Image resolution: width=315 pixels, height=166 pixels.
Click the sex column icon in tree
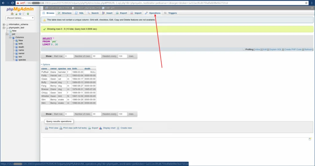17,57
